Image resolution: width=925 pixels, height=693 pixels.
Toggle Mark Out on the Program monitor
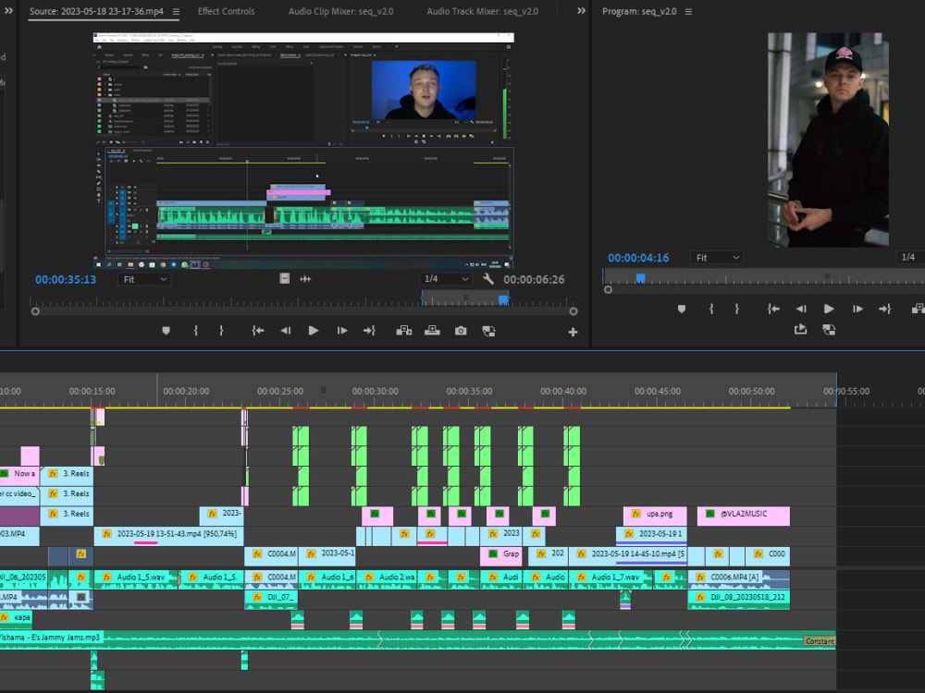738,309
